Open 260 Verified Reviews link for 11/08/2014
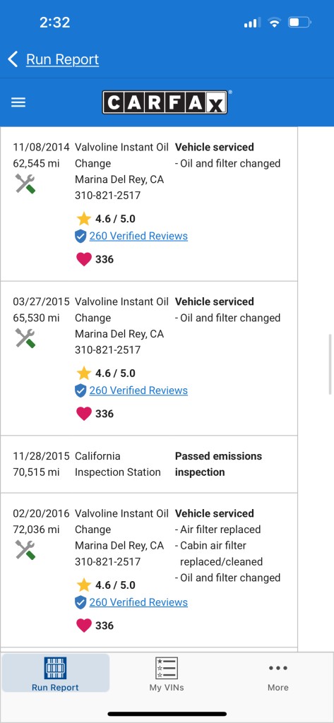334x723 pixels. 138,236
